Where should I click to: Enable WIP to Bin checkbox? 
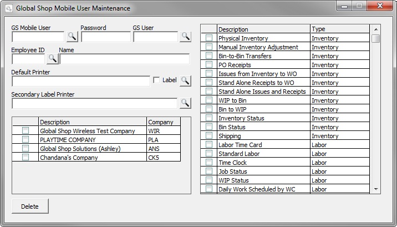pos(209,100)
